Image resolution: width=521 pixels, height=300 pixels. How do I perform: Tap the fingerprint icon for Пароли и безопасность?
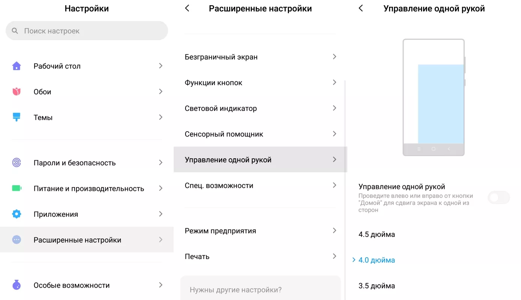(x=16, y=162)
